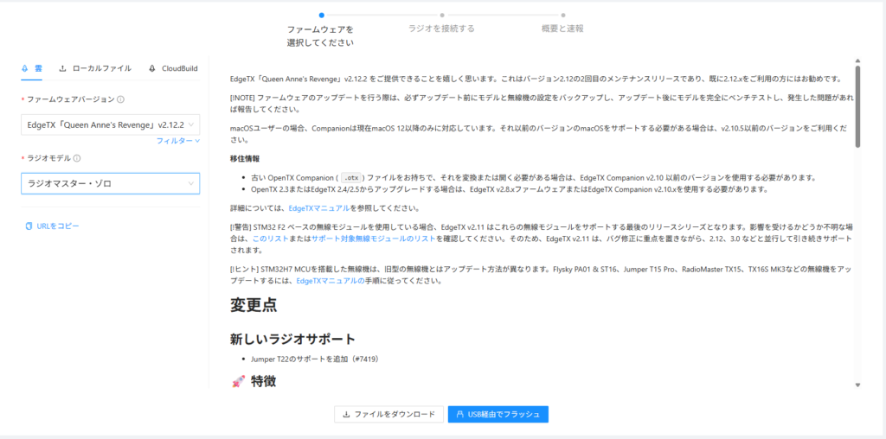
Task: Click the release notes scrollbar thumb
Action: point(857,106)
